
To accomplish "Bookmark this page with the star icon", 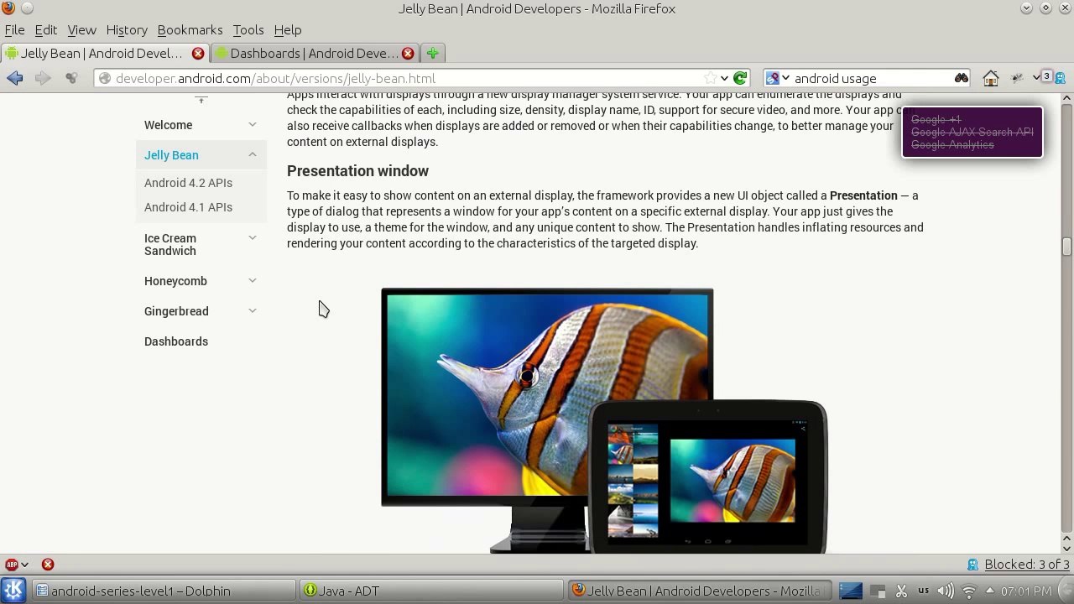I will click(711, 78).
